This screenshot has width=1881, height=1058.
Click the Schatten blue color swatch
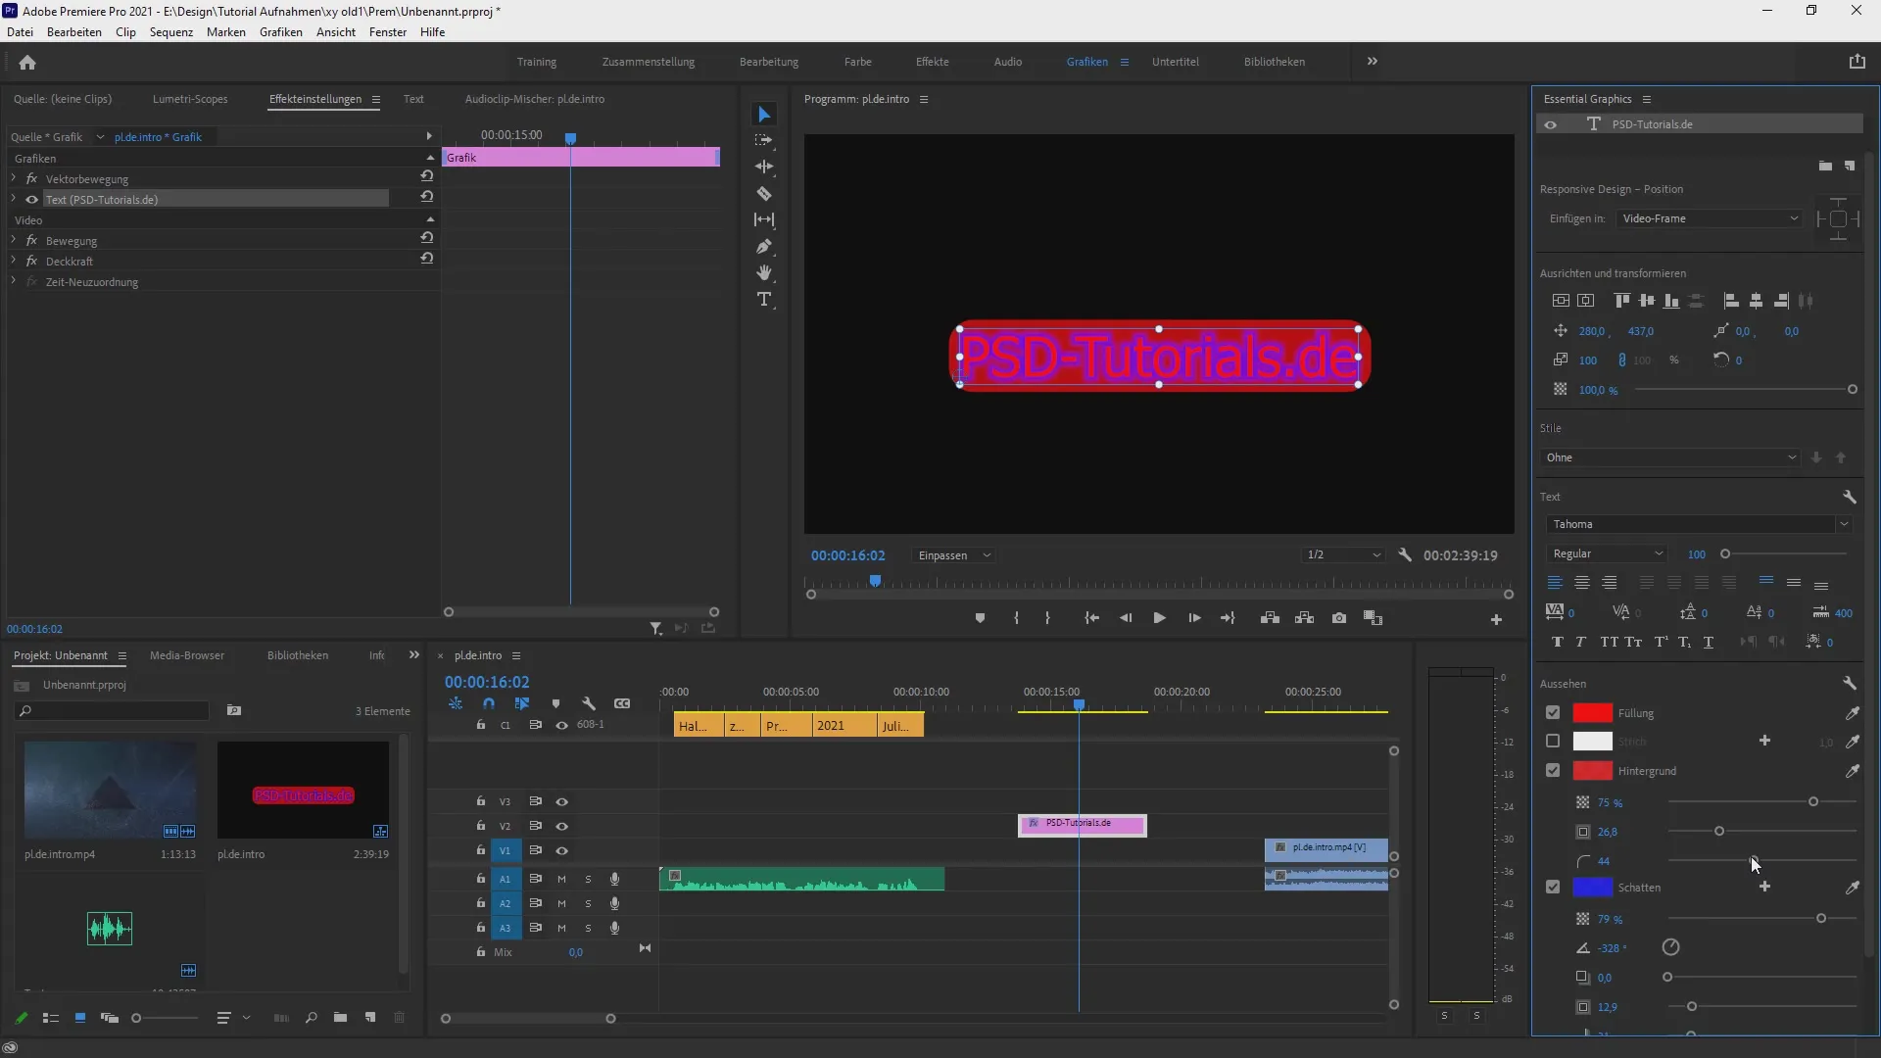pyautogui.click(x=1592, y=887)
